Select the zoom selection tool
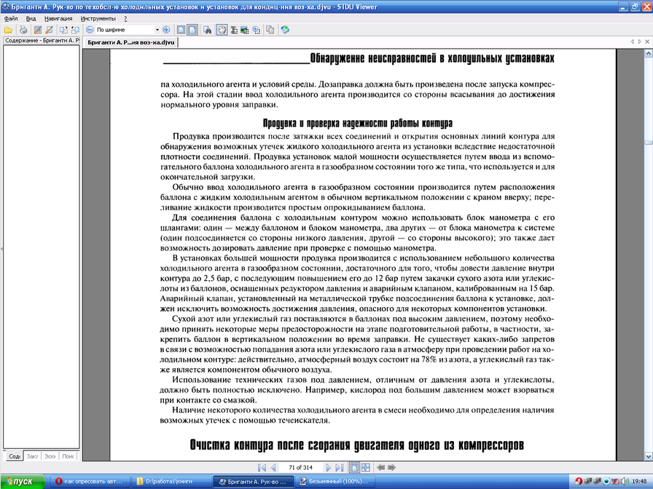This screenshot has height=489, width=653. [x=256, y=30]
